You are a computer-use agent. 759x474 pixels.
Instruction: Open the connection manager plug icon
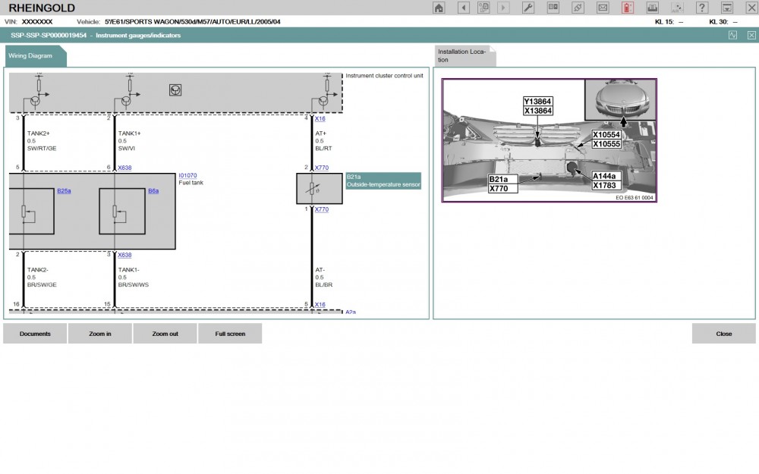point(578,8)
